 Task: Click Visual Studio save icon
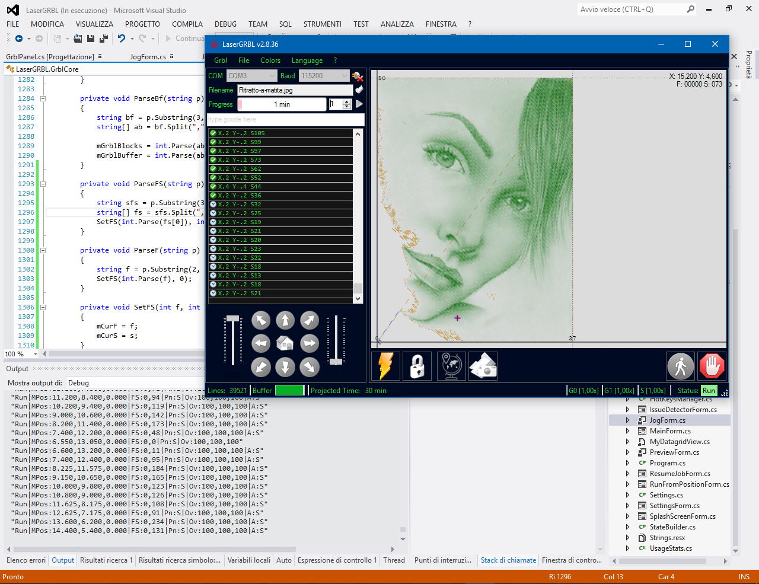coord(91,39)
